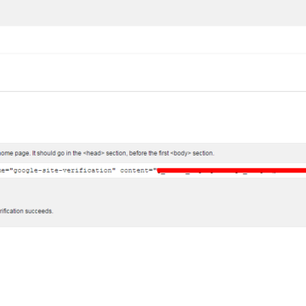Click the head section instruction text

(107, 153)
